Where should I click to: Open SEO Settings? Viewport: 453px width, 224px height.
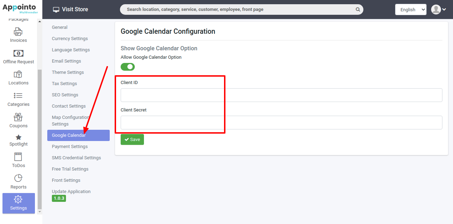click(65, 95)
